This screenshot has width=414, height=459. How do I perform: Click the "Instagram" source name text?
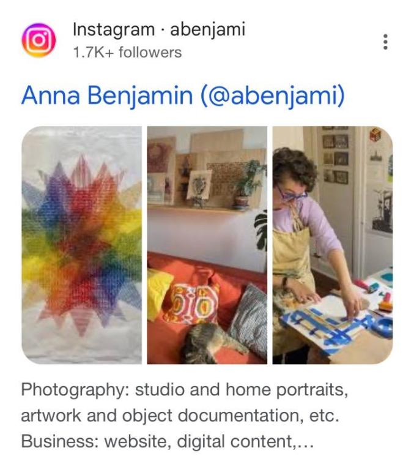[114, 29]
